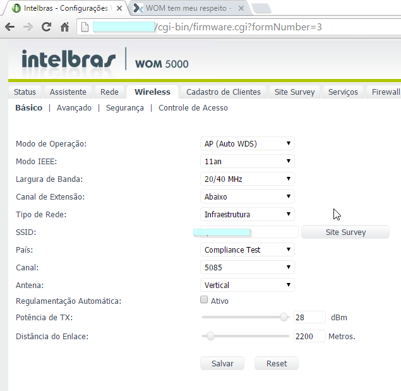The height and width of the screenshot is (391, 401).
Task: Click the browser address bar URL
Action: tap(238, 27)
